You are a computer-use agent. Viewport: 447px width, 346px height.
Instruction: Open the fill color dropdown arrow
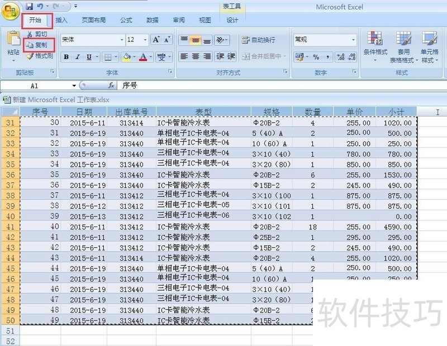(x=134, y=57)
